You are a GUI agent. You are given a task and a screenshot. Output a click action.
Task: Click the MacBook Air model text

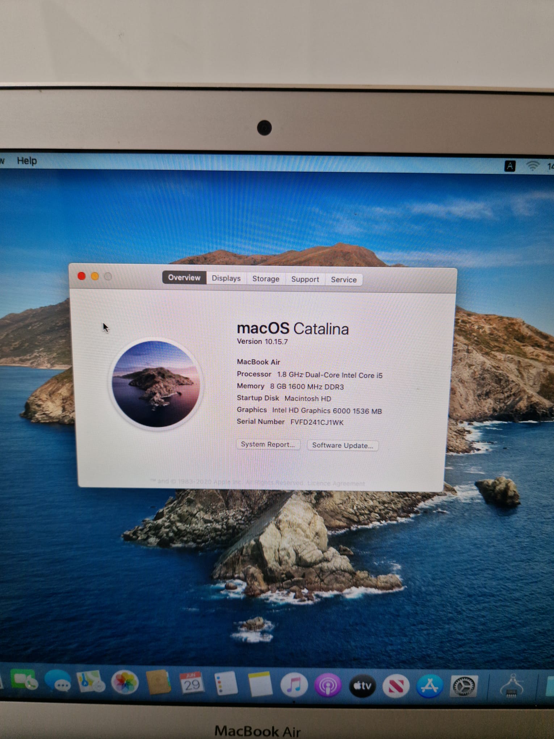(x=259, y=362)
